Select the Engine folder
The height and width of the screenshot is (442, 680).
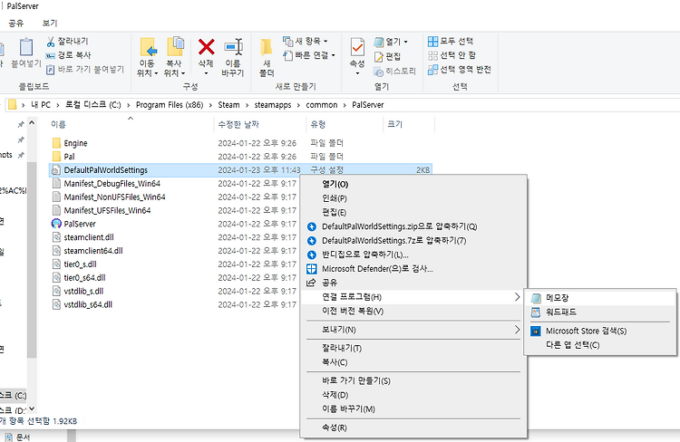(x=75, y=143)
